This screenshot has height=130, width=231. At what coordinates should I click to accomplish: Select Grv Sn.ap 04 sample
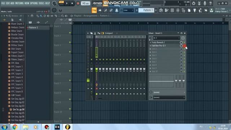[x=18, y=109]
